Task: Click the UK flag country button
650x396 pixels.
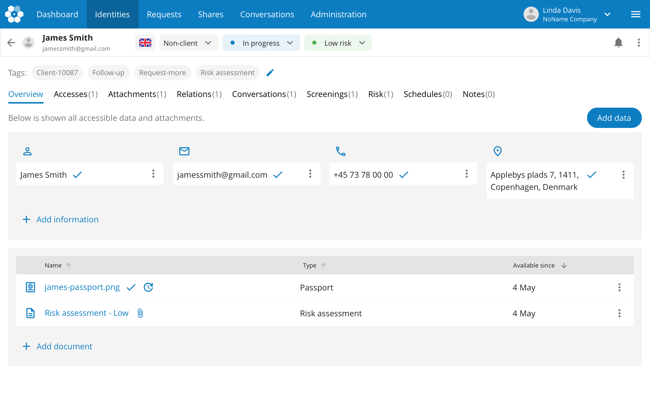Action: [x=145, y=43]
